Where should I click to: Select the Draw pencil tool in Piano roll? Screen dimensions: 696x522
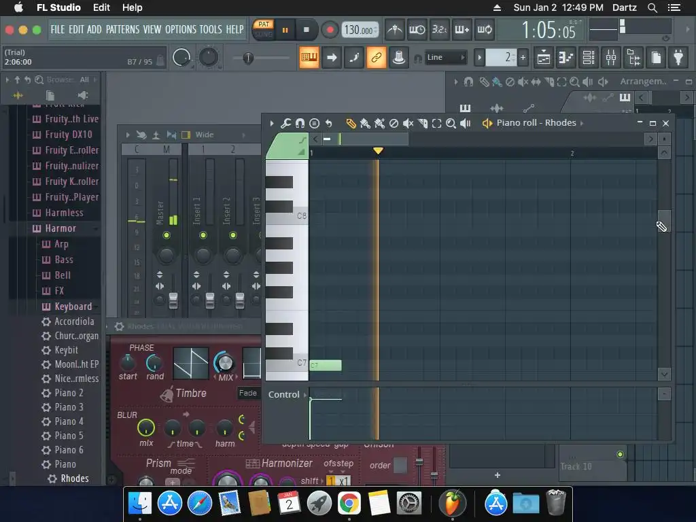[351, 124]
